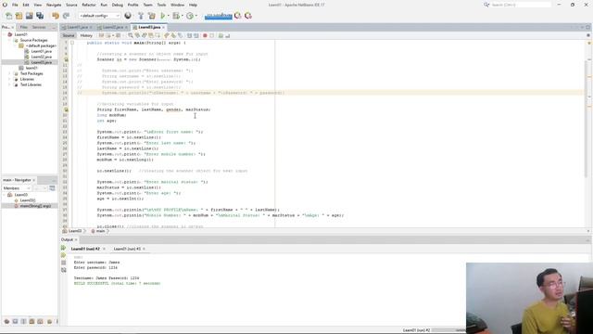
Task: Open the Profile menu
Action: pos(132,5)
